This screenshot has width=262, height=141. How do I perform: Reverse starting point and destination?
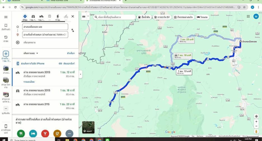point(73,30)
